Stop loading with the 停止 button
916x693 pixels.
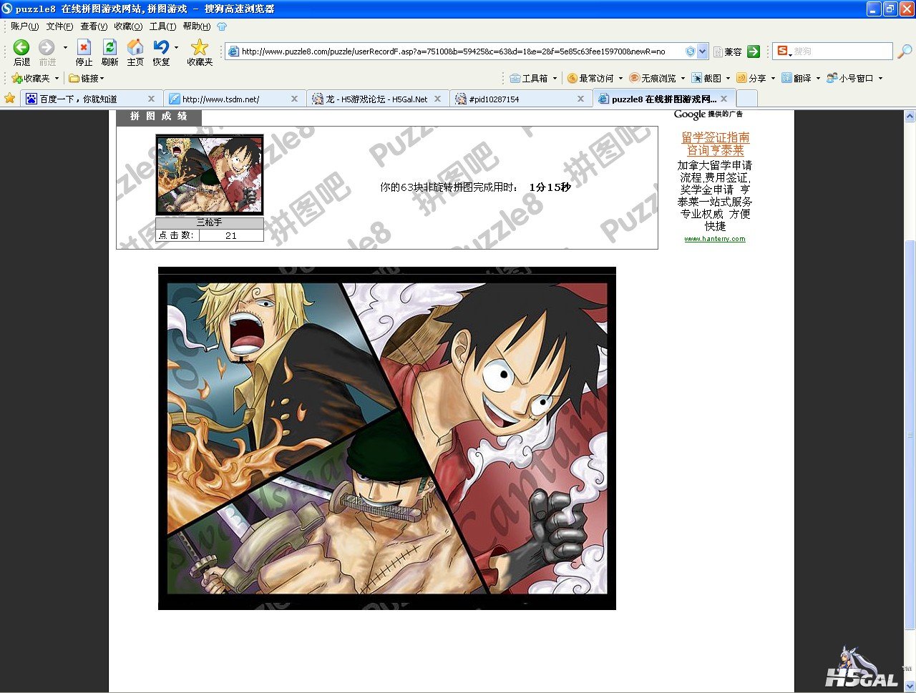point(84,52)
